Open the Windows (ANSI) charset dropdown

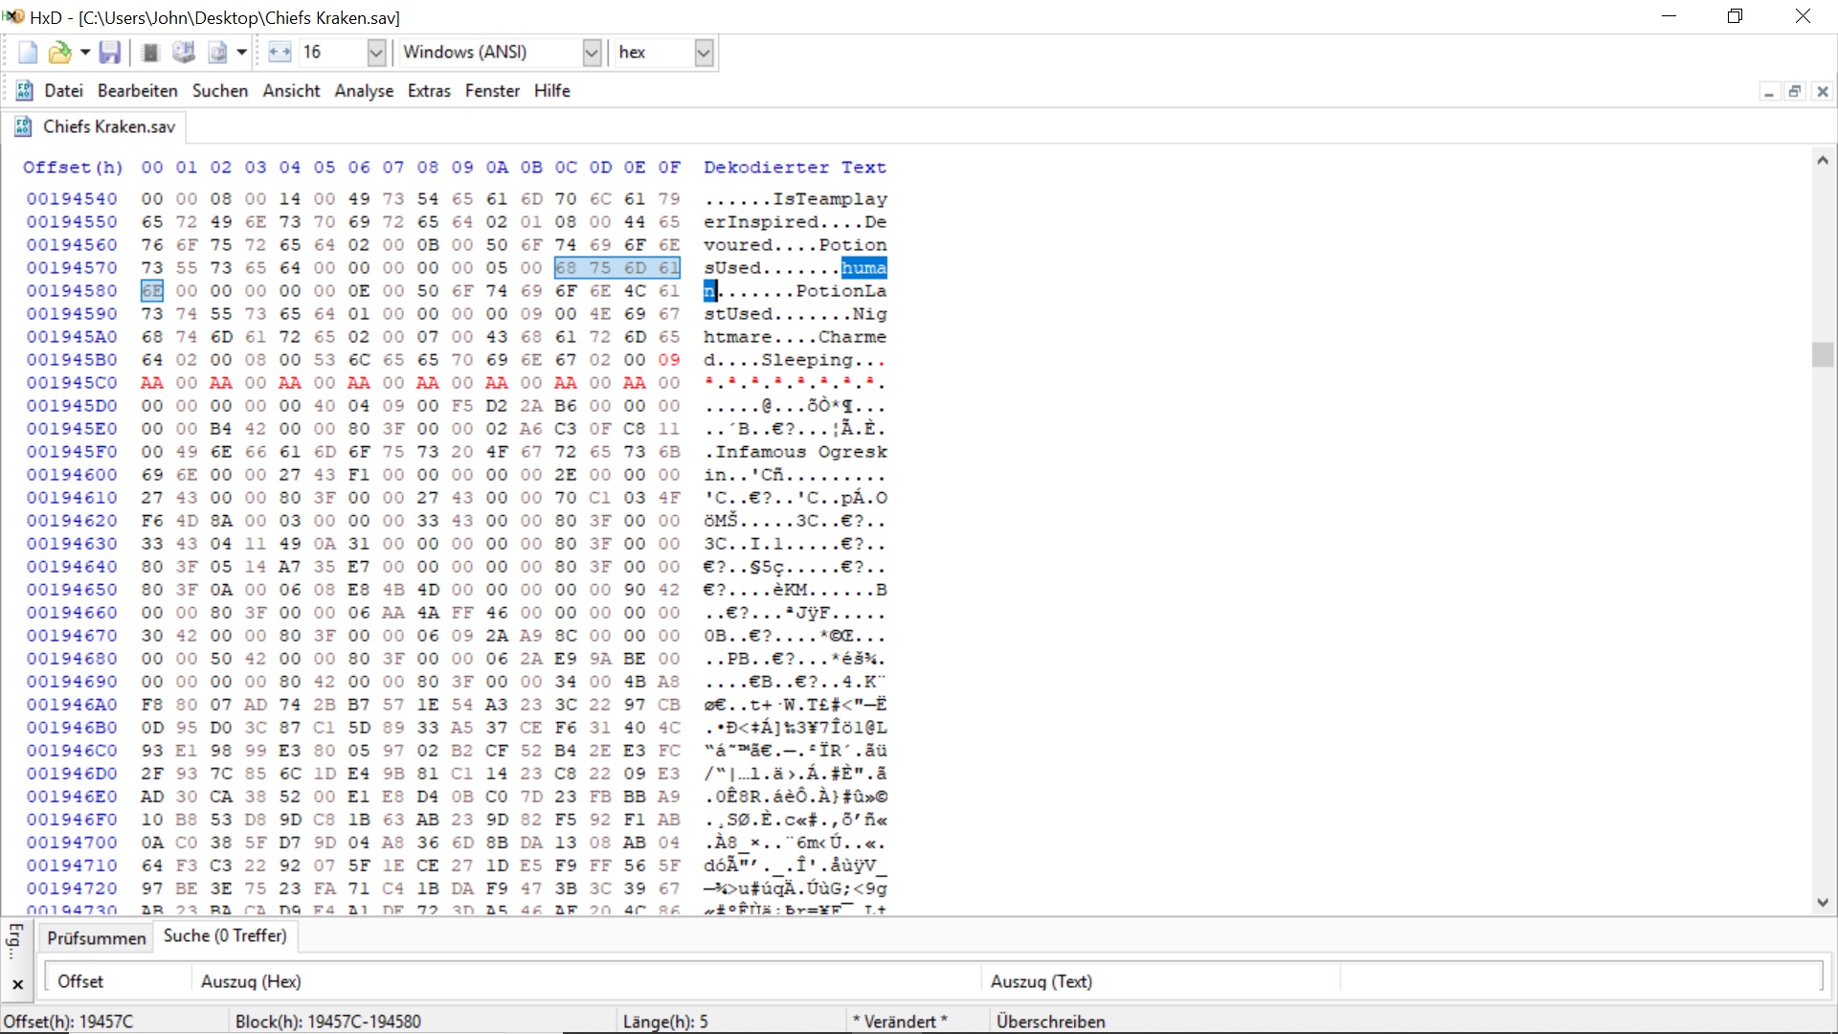pos(592,53)
